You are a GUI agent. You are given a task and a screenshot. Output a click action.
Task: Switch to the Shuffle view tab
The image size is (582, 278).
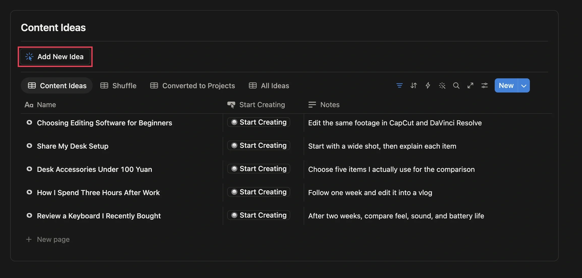(x=118, y=86)
